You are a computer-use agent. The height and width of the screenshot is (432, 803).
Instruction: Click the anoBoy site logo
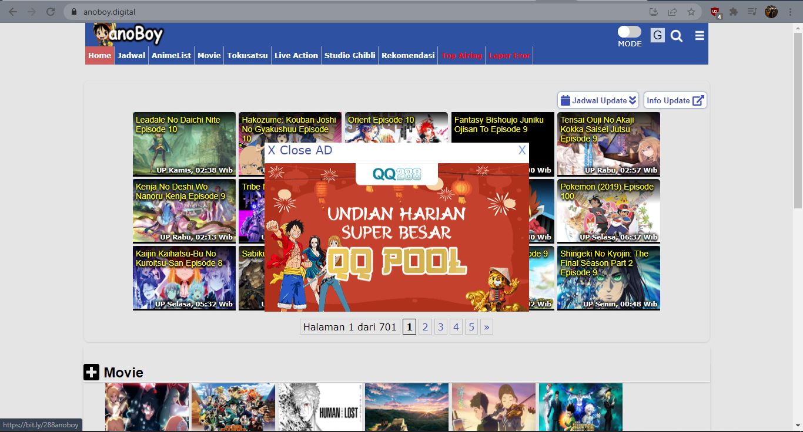[128, 35]
